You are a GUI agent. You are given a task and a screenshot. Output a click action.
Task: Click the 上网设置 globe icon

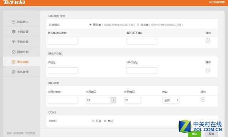pos(14,32)
